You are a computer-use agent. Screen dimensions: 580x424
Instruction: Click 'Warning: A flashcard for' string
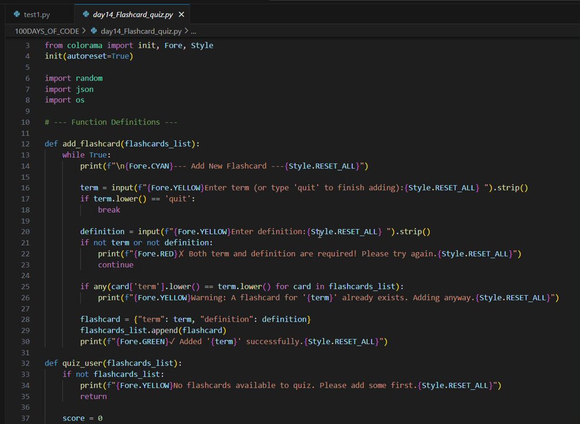[244, 298]
